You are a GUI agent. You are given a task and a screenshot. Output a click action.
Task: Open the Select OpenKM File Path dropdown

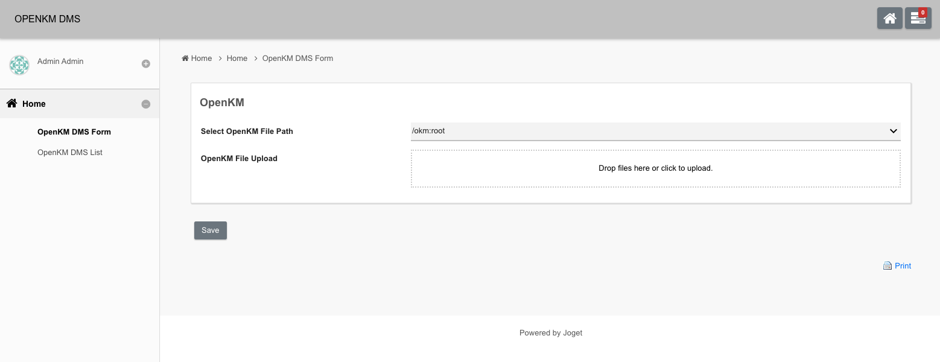click(655, 131)
